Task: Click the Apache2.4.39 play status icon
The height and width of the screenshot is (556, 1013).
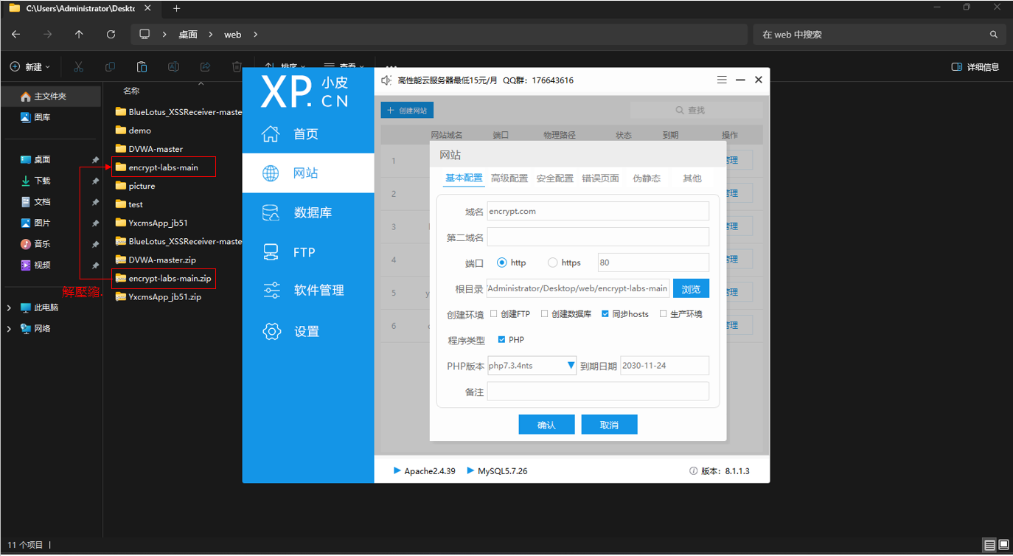Action: pos(397,470)
